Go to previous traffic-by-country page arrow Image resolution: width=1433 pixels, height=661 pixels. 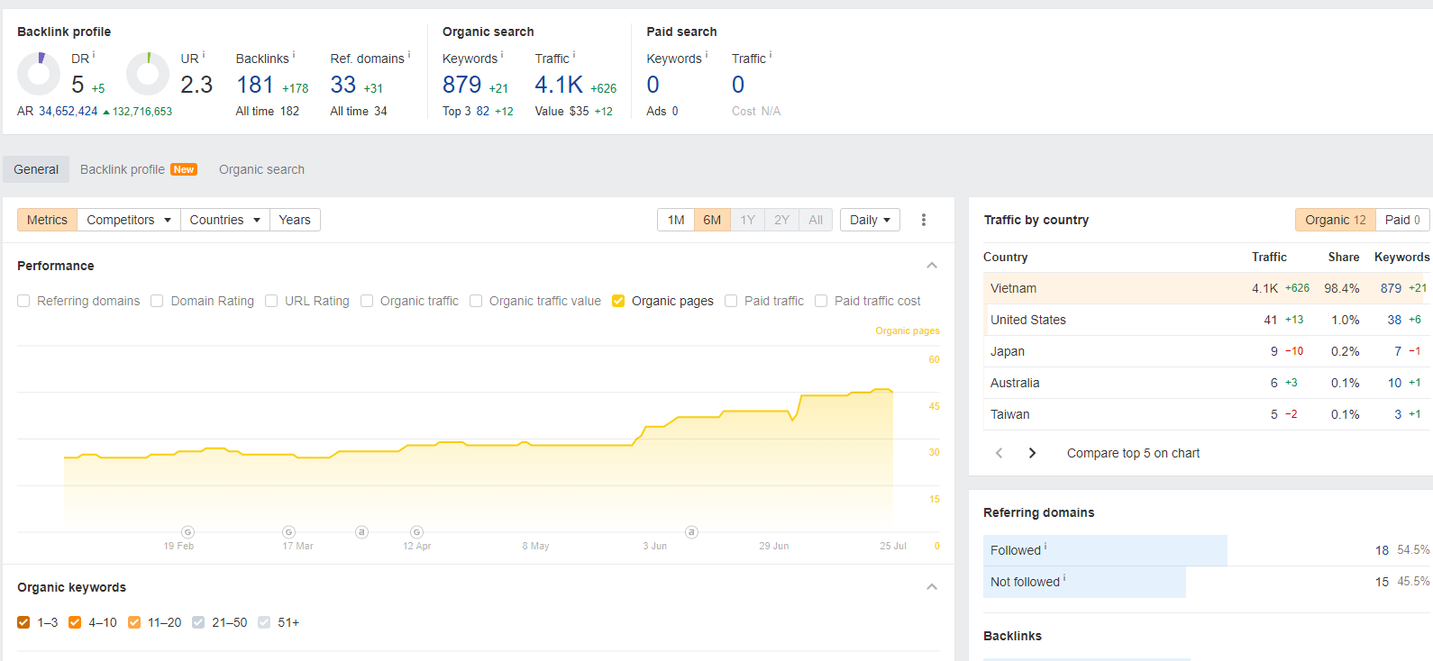[x=999, y=453]
